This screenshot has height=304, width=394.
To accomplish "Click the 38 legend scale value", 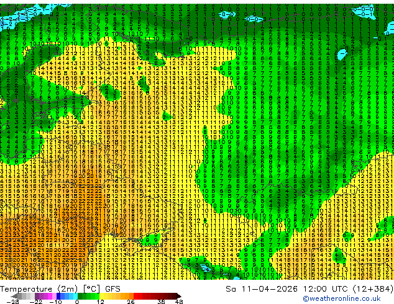I will point(161,302).
